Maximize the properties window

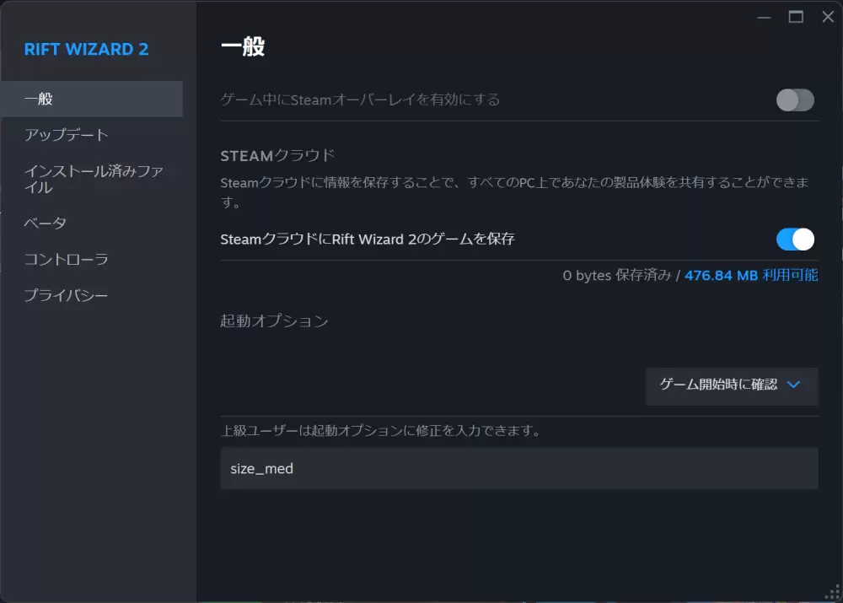point(796,17)
